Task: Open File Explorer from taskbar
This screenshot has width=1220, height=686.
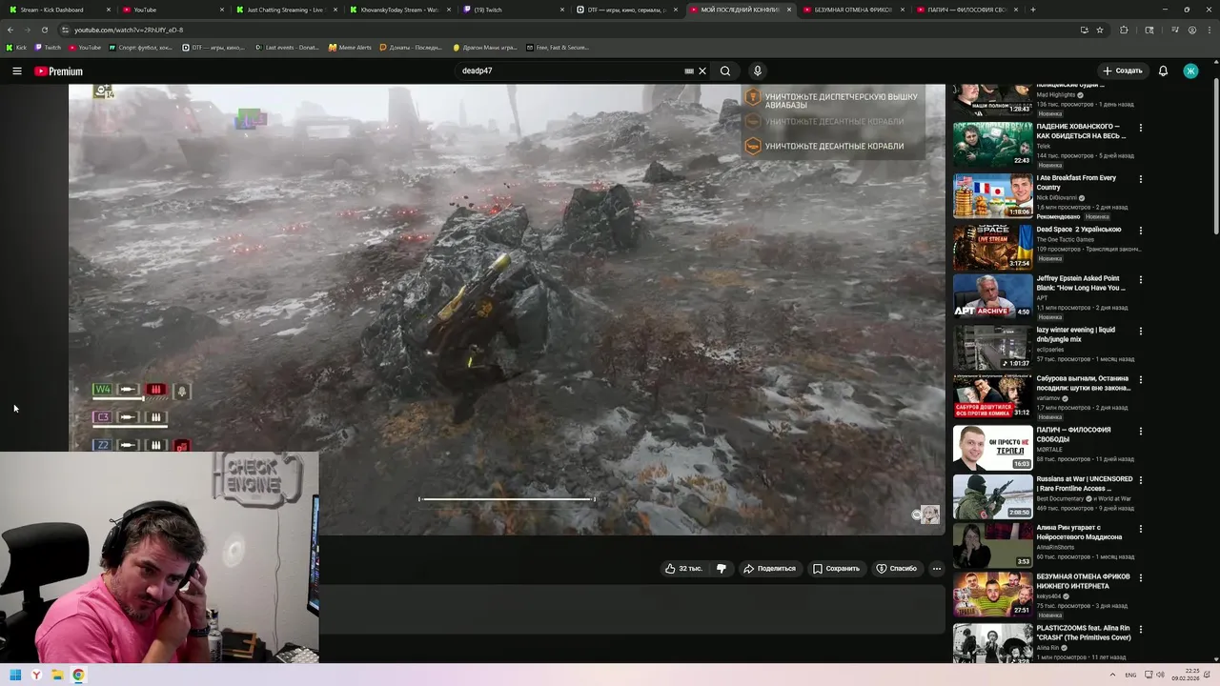Action: tap(57, 675)
